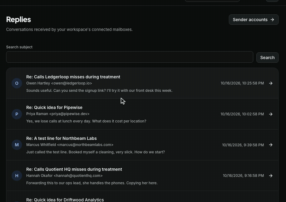Open arrow for Owen Hartley reply
Image resolution: width=286 pixels, height=202 pixels.
(x=271, y=83)
